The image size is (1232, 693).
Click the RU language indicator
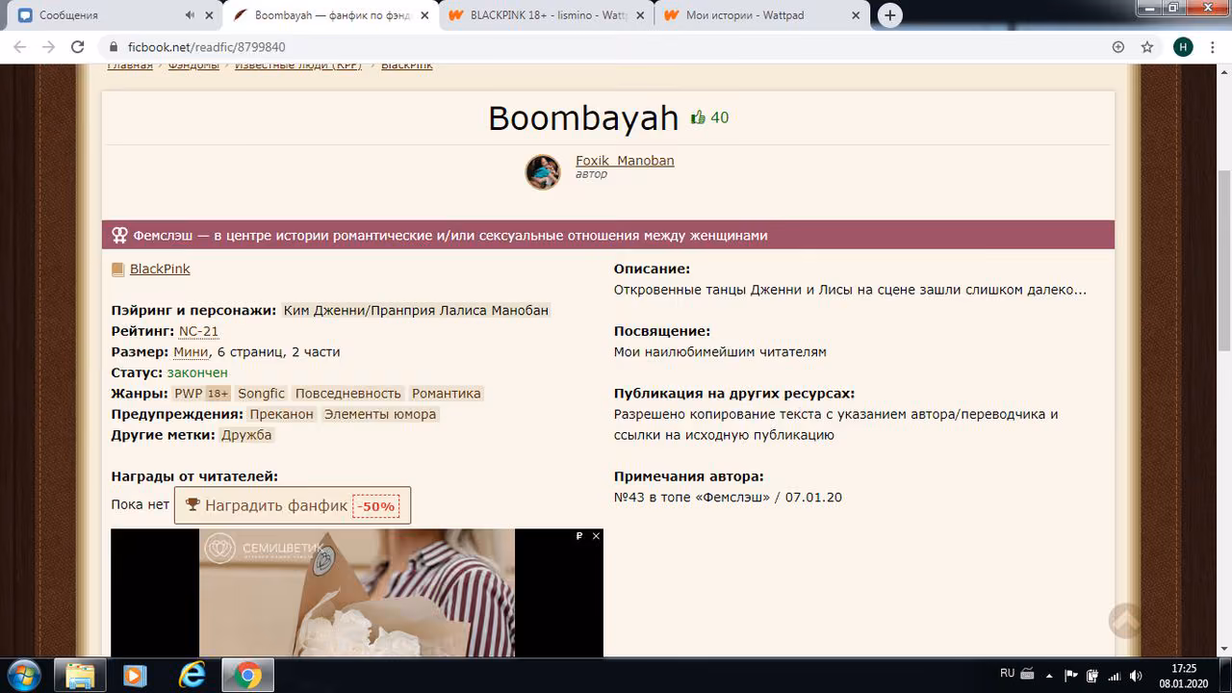1007,674
